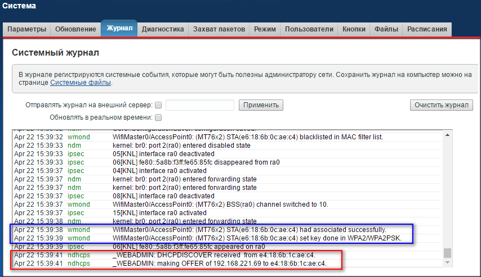Focus the external server address field
The width and height of the screenshot is (481, 277).
(200, 105)
